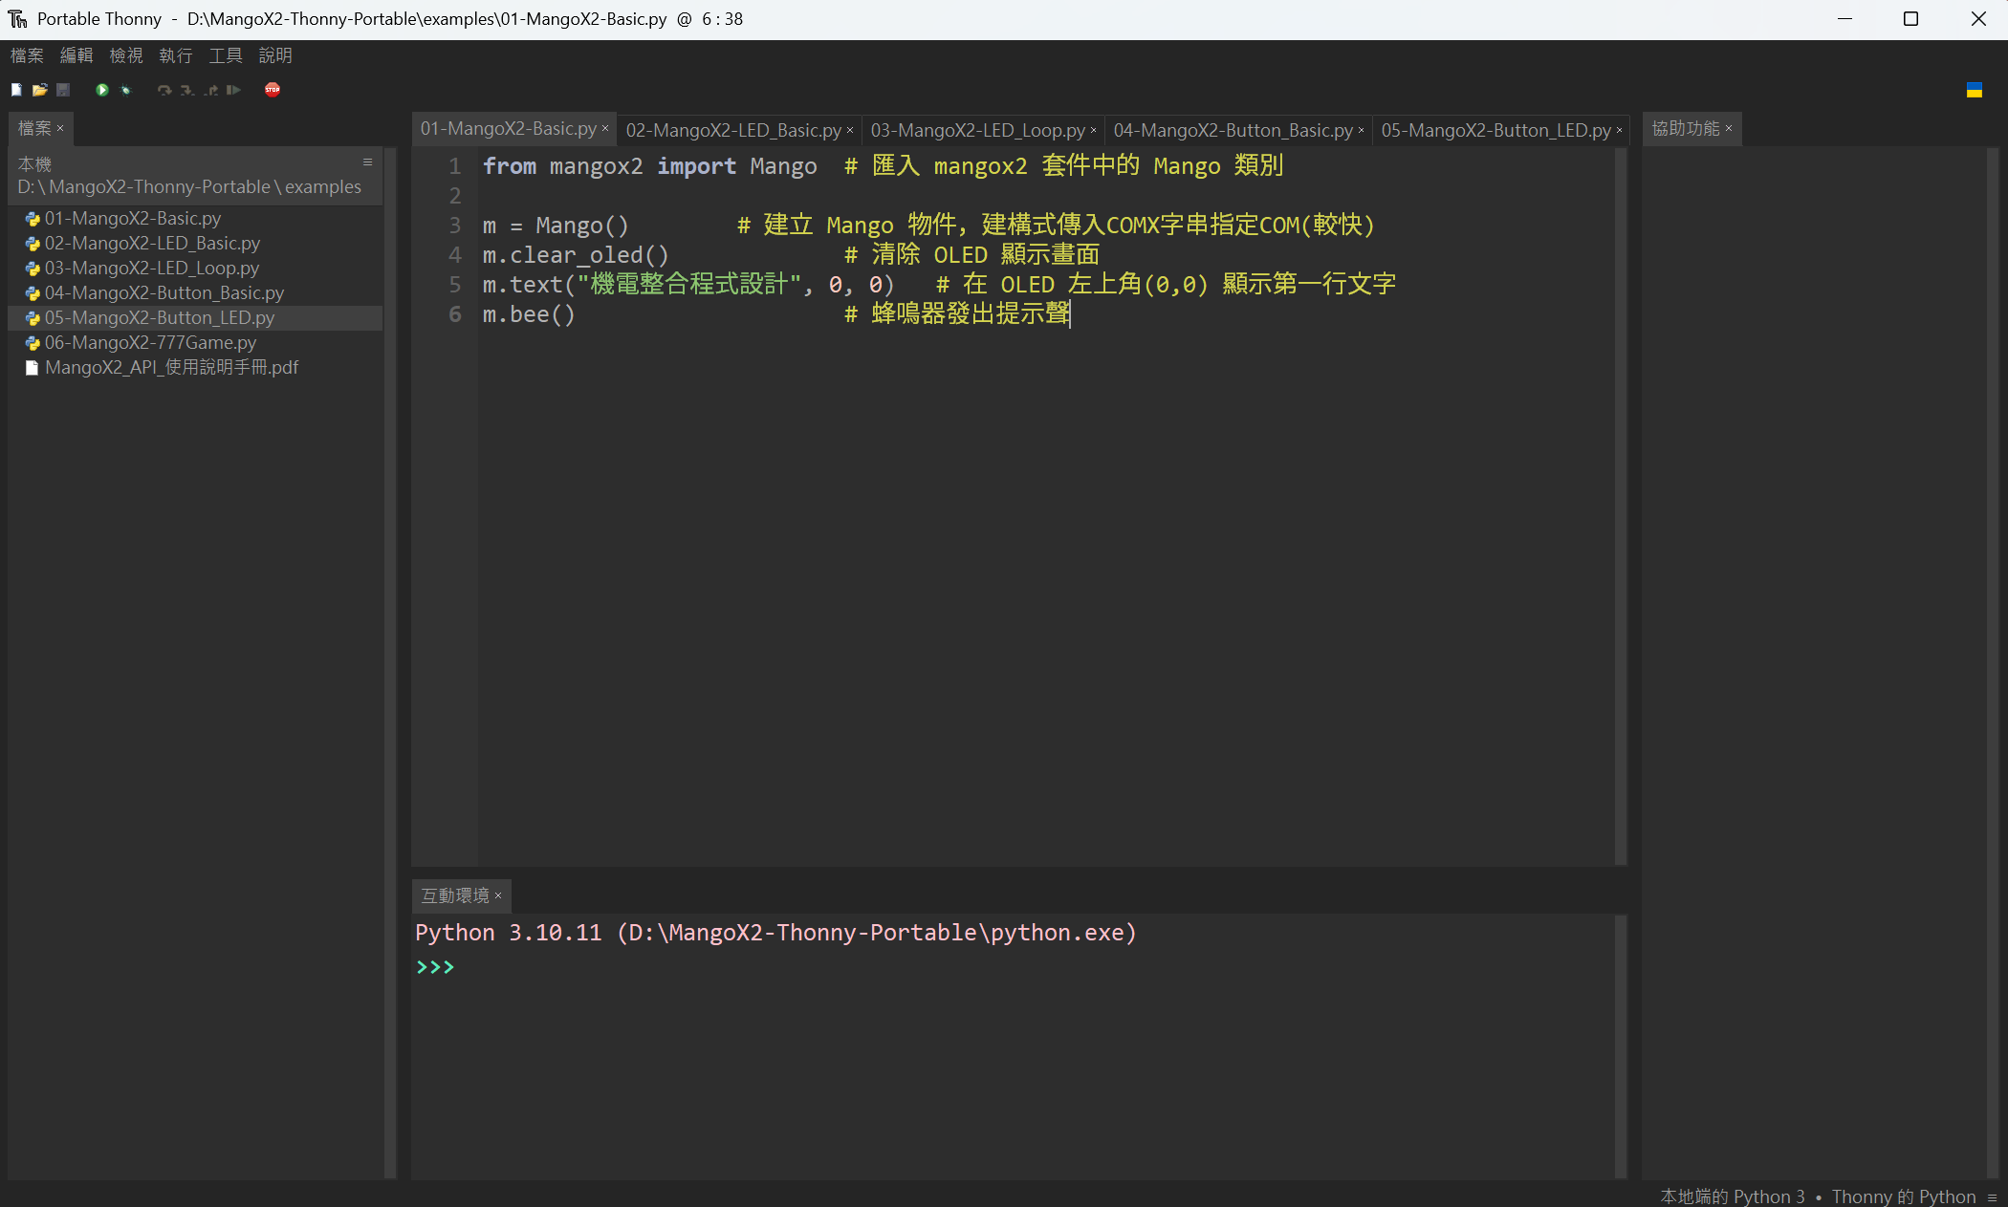
Task: Select 06-MangoX2-777Game.py in file list
Action: [x=150, y=342]
